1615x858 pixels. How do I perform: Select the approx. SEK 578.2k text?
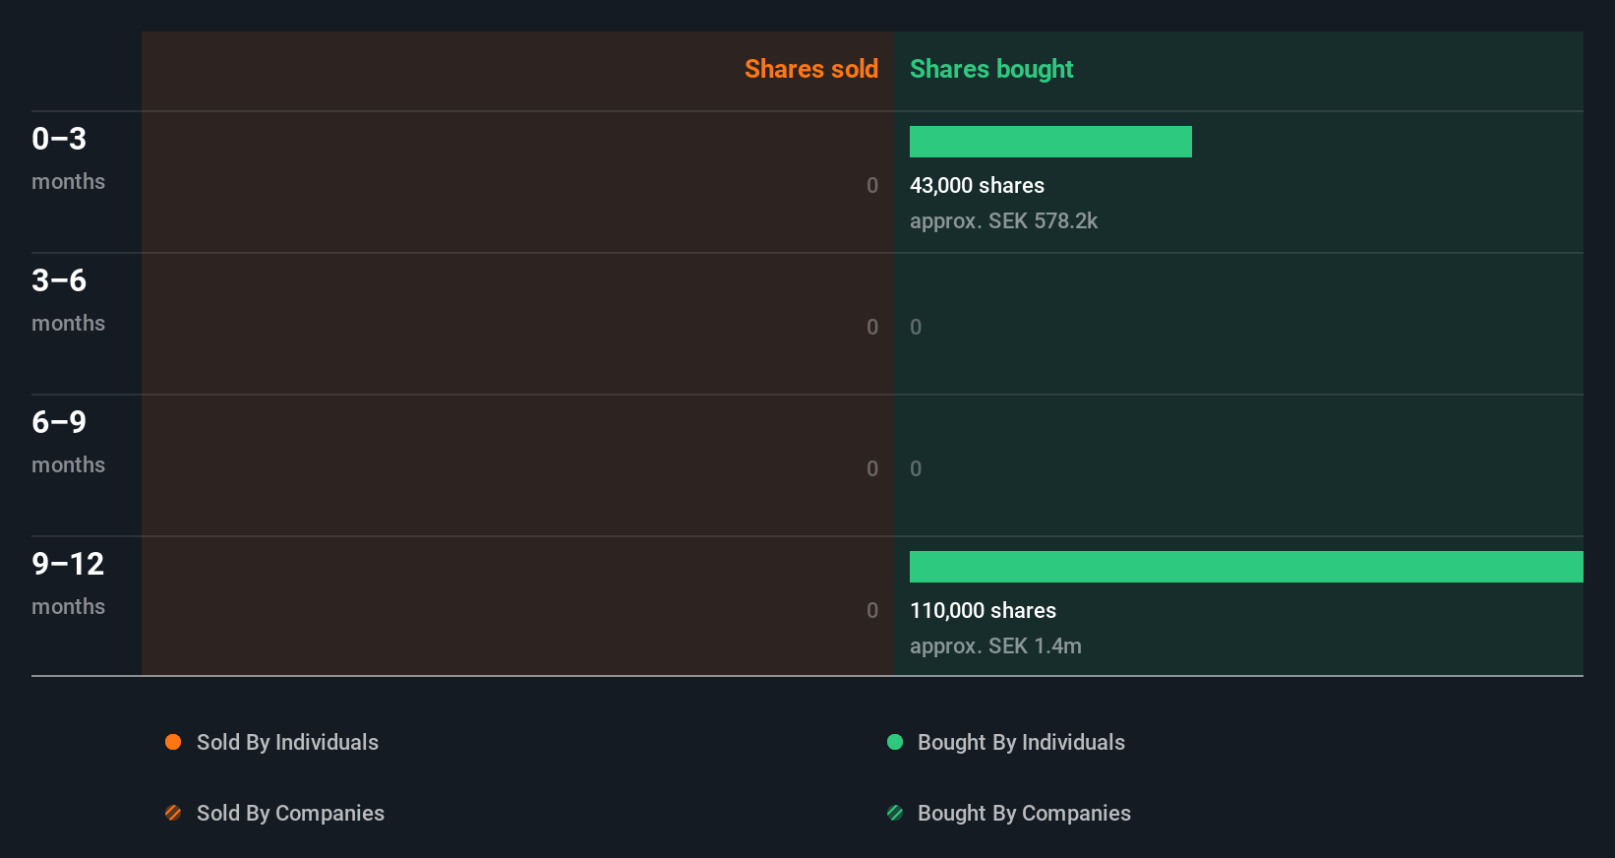(1003, 221)
